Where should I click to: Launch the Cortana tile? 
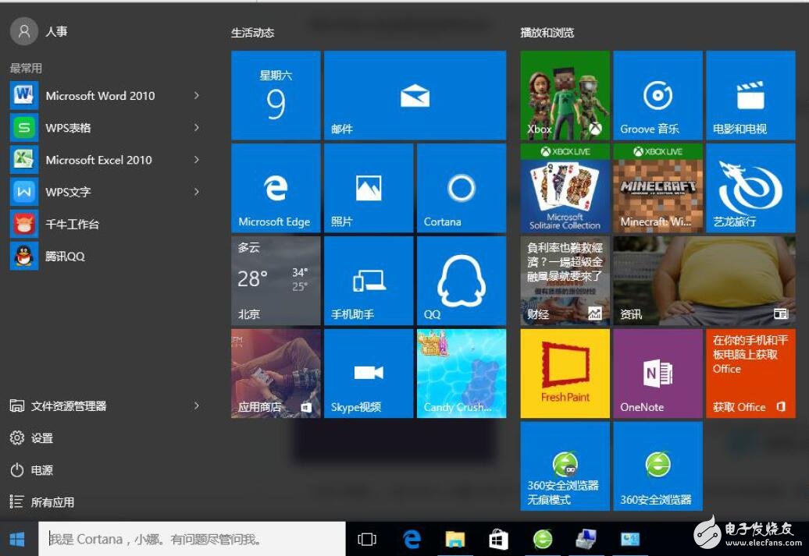(x=461, y=188)
